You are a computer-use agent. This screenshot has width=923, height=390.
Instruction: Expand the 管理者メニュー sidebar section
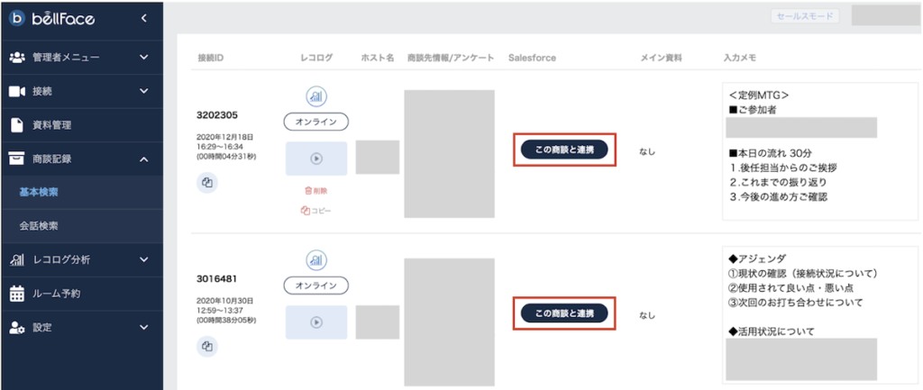pos(143,58)
